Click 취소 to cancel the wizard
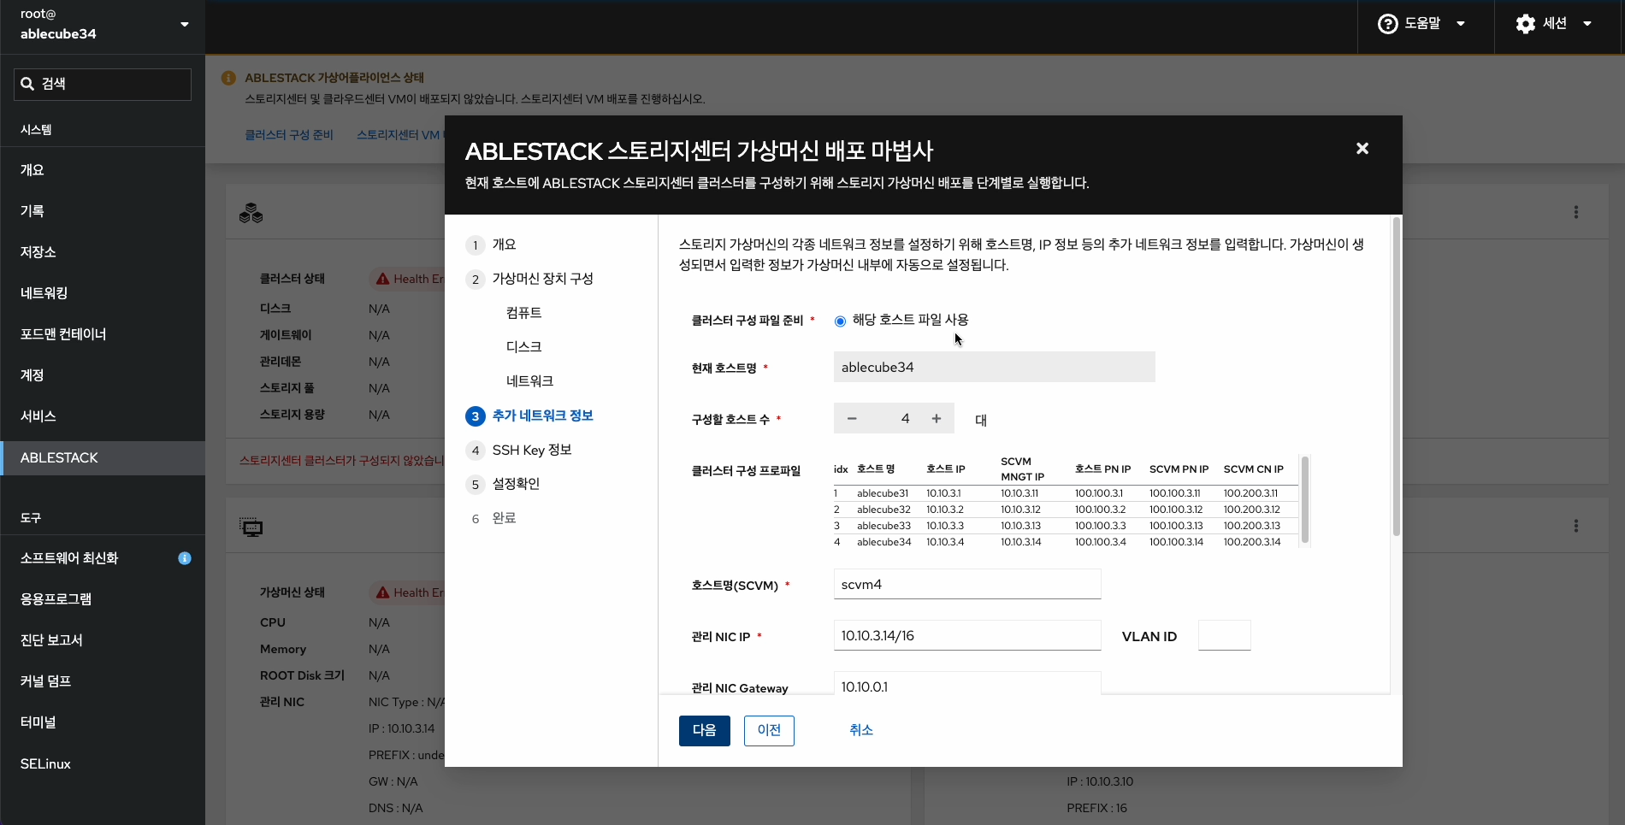This screenshot has height=825, width=1625. coord(860,730)
